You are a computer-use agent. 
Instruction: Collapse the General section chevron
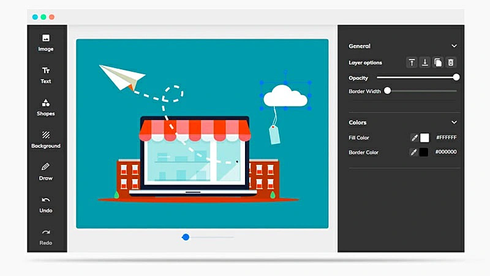click(x=454, y=46)
